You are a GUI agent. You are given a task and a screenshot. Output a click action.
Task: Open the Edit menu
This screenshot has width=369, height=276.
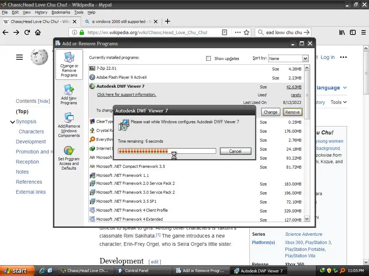(15, 12)
